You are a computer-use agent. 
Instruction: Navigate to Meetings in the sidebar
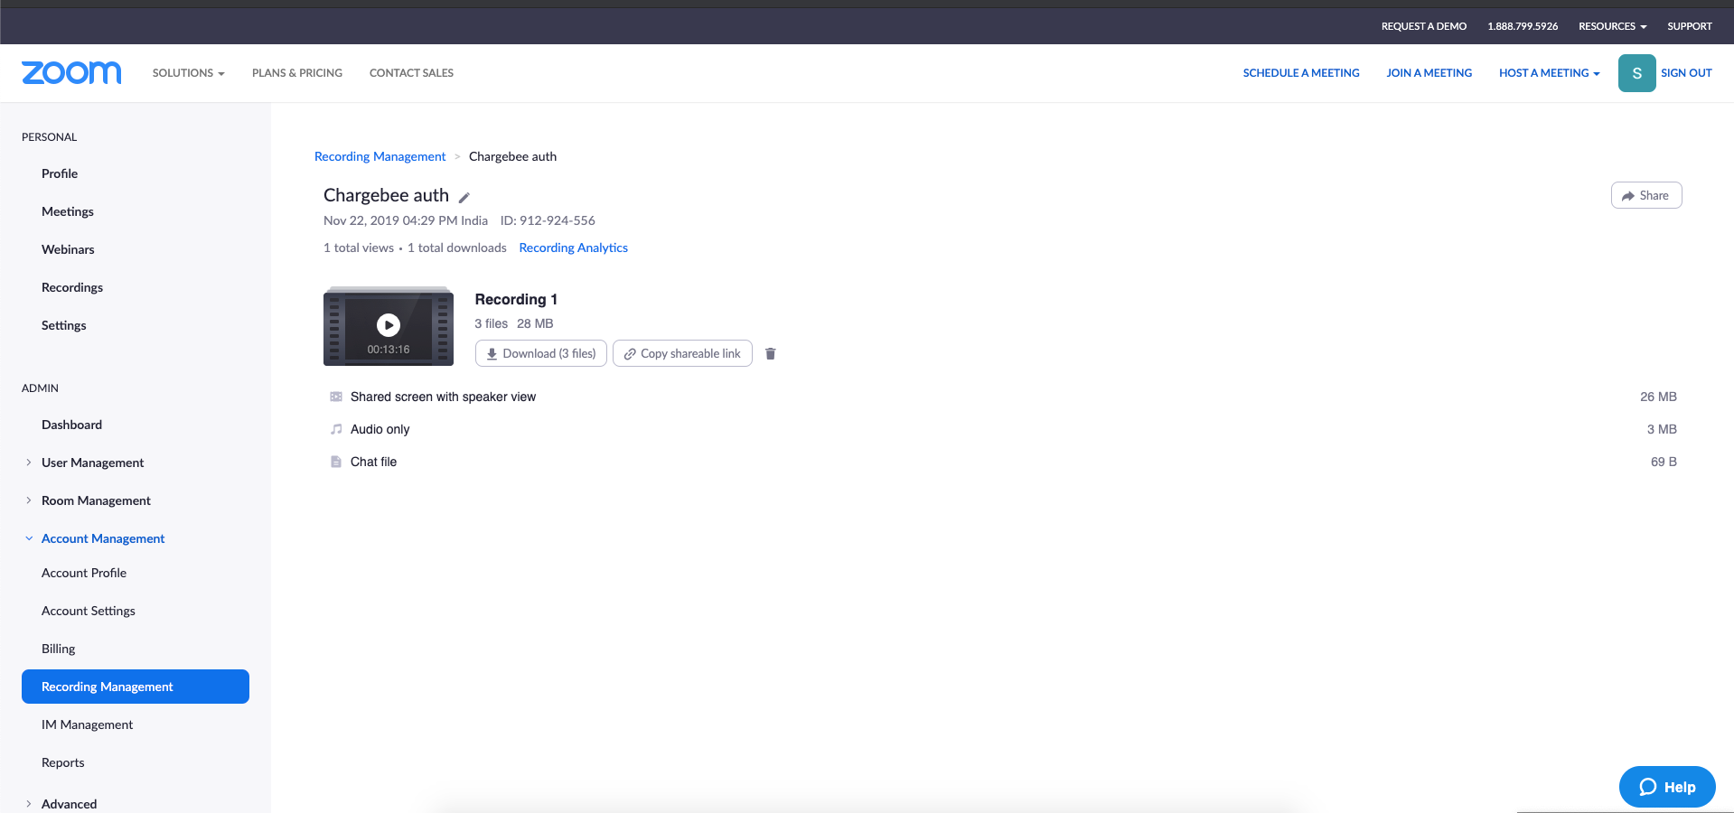(x=68, y=211)
